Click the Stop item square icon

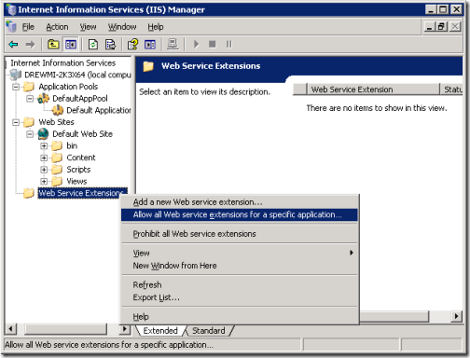click(x=213, y=44)
